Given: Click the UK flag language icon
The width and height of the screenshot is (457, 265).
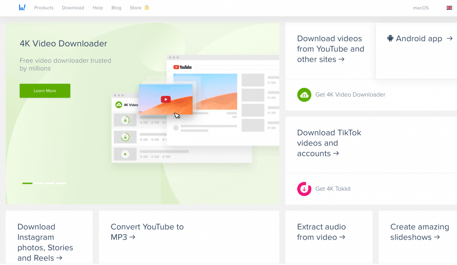Looking at the screenshot, I should pyautogui.click(x=449, y=8).
